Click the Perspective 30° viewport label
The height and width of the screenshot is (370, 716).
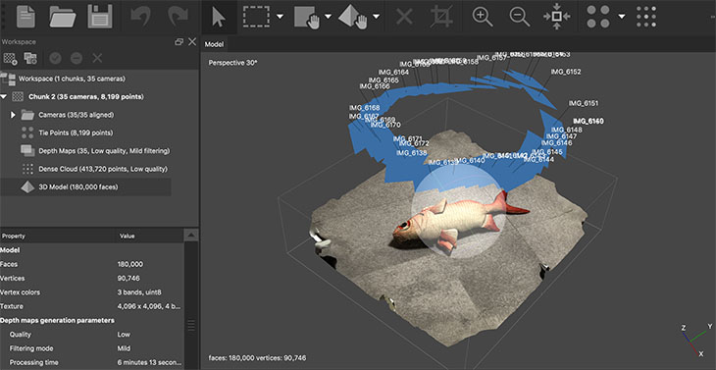232,63
